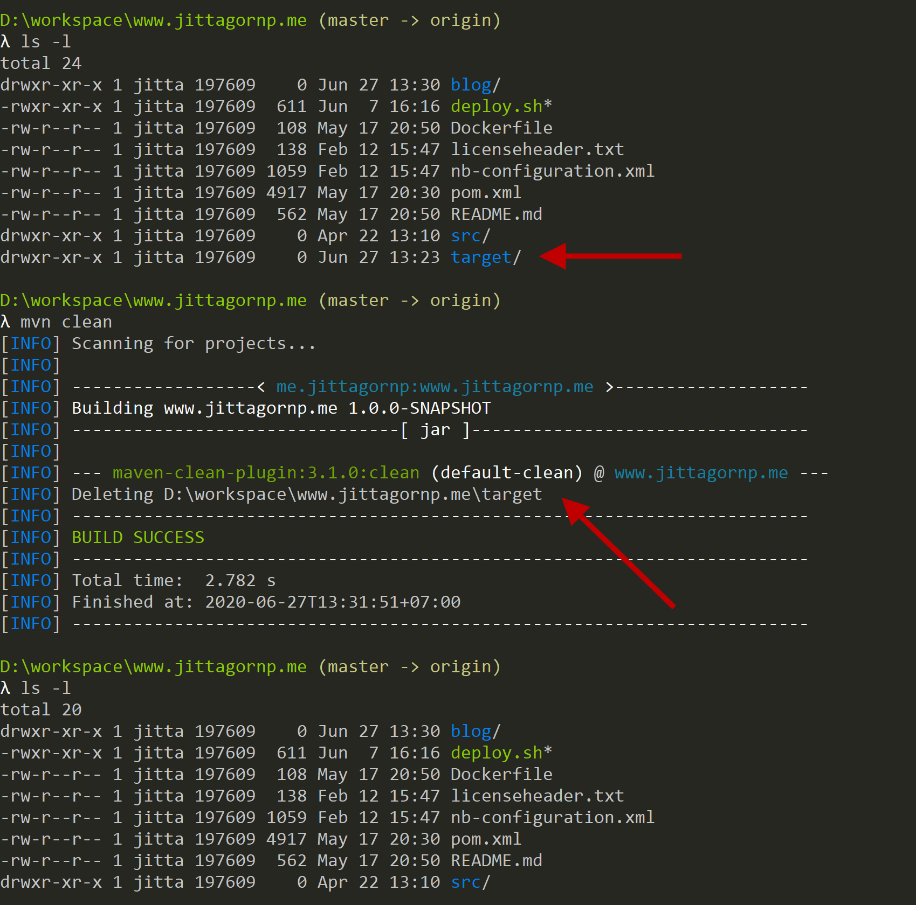Click www.jittagornp.me link after the @ sign

pyautogui.click(x=700, y=473)
